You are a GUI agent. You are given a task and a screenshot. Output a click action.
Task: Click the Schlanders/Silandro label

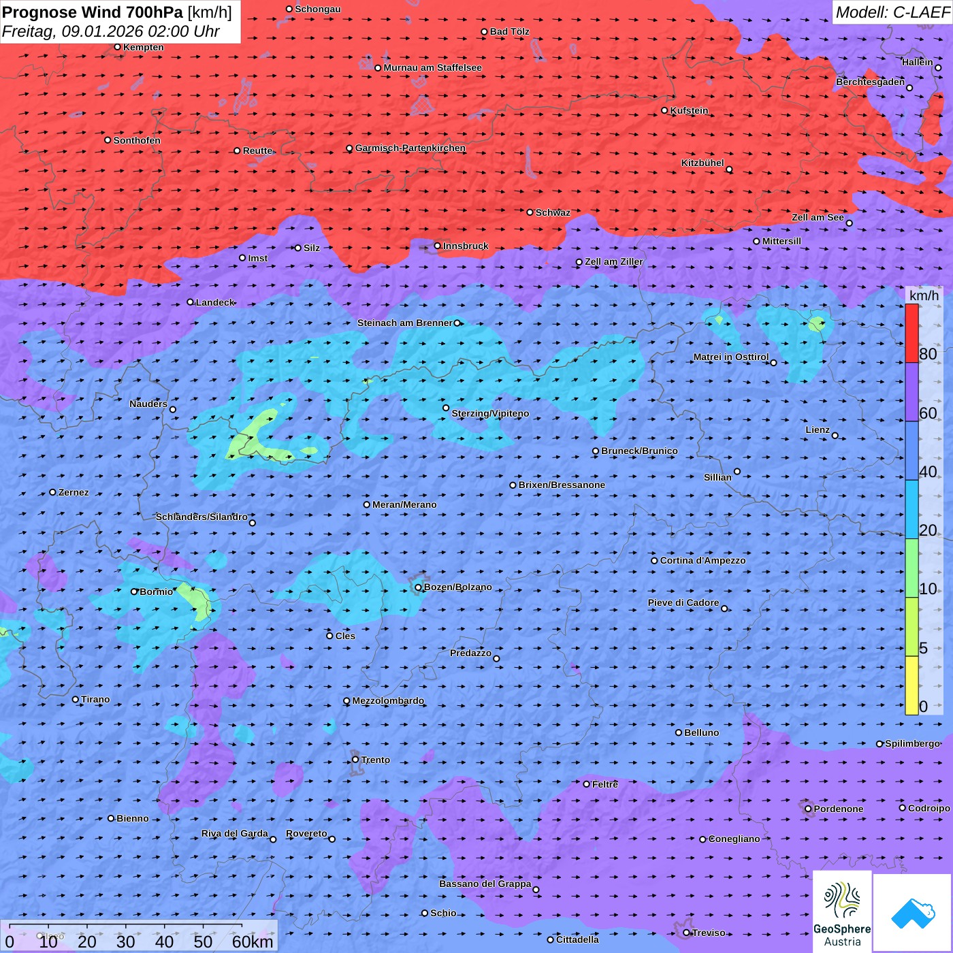pos(201,517)
